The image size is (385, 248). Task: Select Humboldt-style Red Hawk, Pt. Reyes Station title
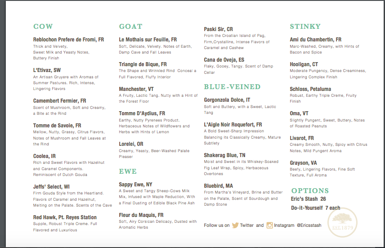coord(65,217)
